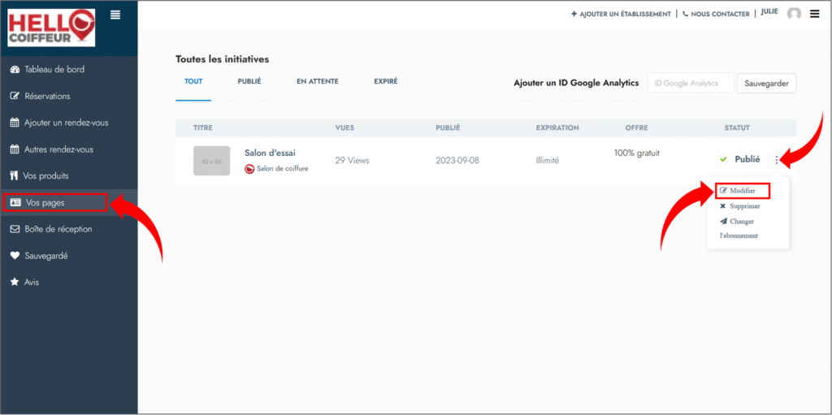Screen dimensions: 832x415
Task: Click the envelope icon for Boîte de réception
Action: [x=15, y=229]
